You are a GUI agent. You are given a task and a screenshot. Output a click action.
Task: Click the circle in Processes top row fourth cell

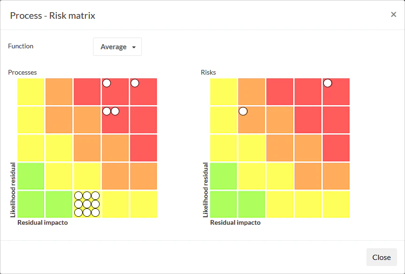click(x=107, y=83)
